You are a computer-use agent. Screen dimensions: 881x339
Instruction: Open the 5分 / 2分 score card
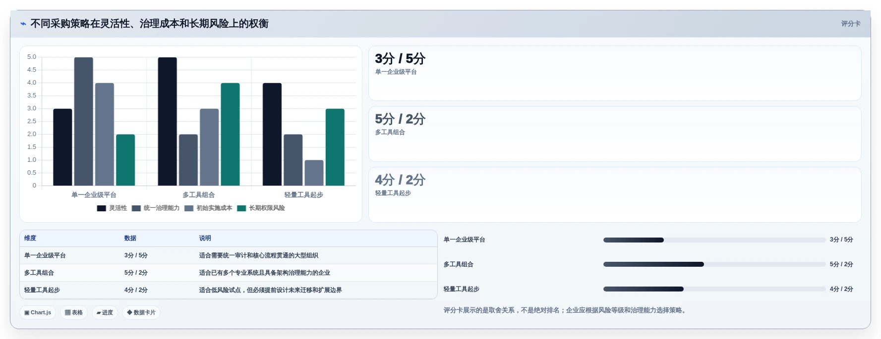[x=615, y=134]
